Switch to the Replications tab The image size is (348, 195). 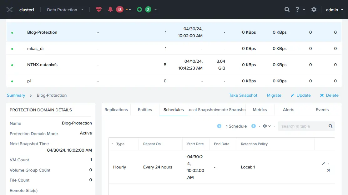116,110
